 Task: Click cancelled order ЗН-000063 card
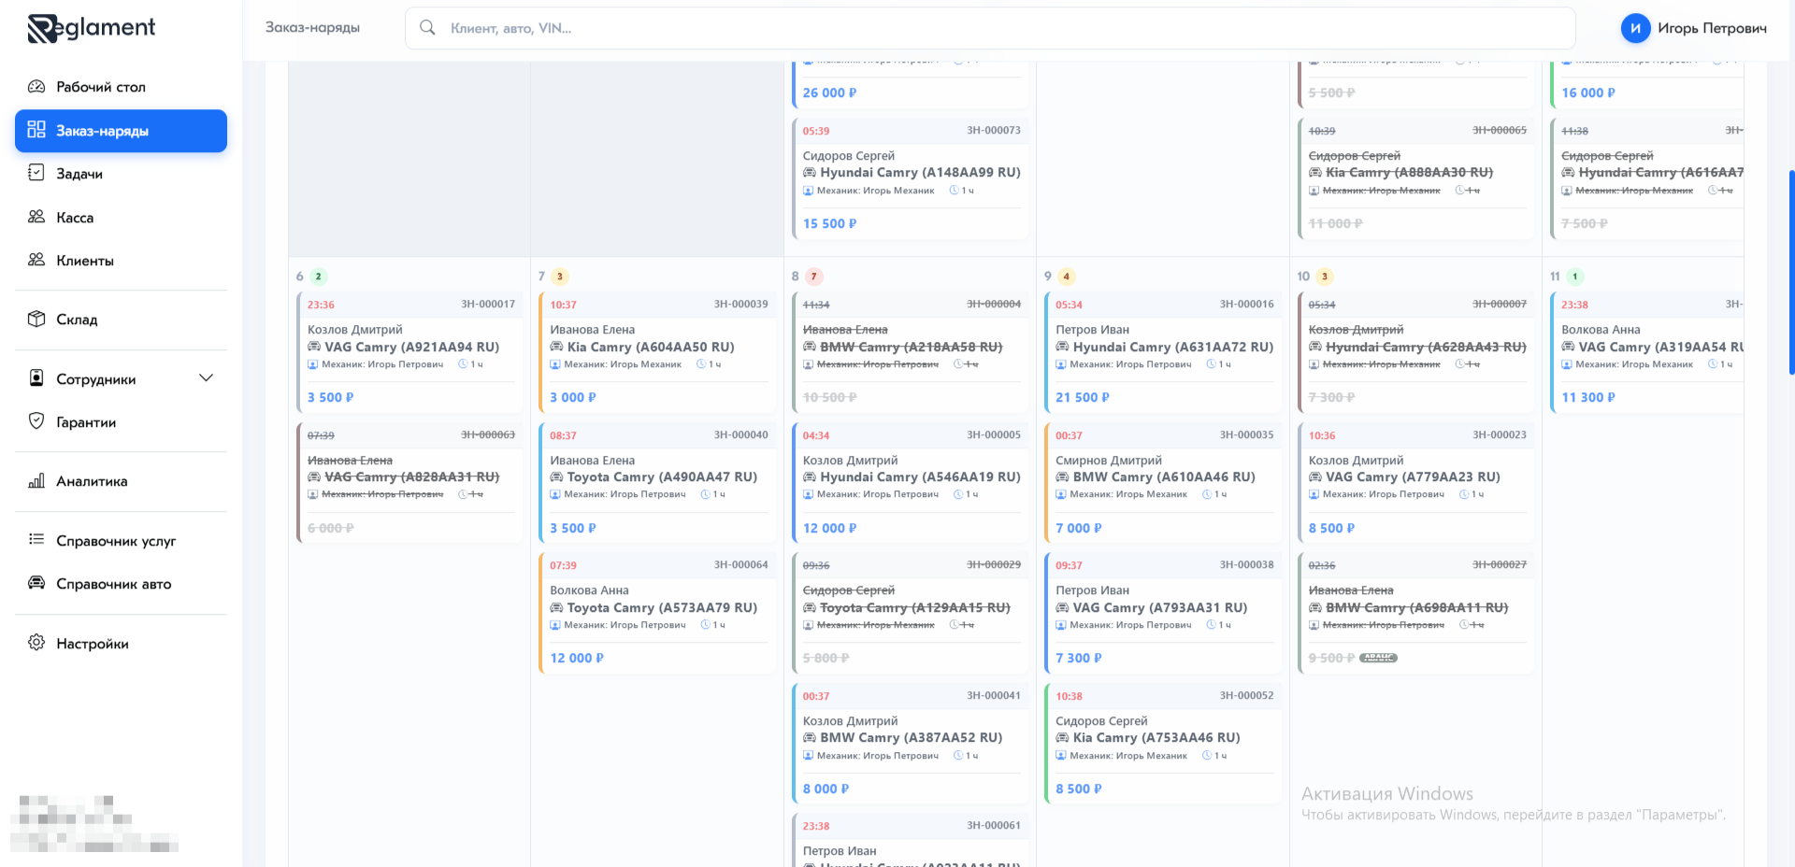(409, 483)
